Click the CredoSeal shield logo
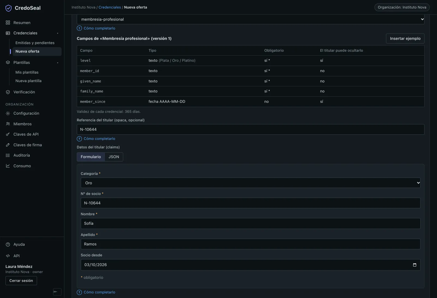This screenshot has width=437, height=298. coord(8,8)
